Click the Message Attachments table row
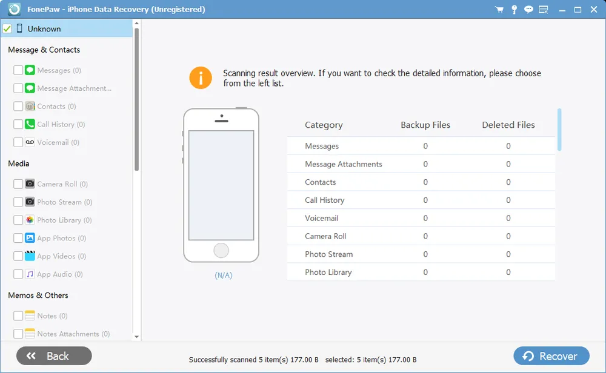Image resolution: width=606 pixels, height=373 pixels. [421, 164]
